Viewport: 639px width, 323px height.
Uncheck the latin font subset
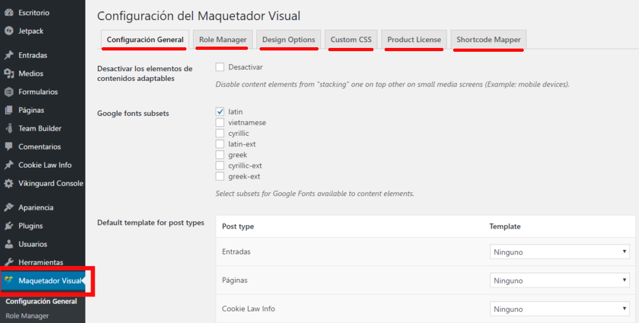pyautogui.click(x=220, y=112)
